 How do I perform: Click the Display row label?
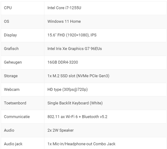point(10,35)
